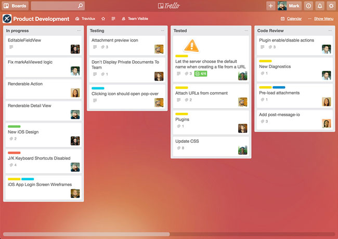Change the Team Visible visibility setting
Viewport: 338px width, 239px height.
[x=135, y=19]
